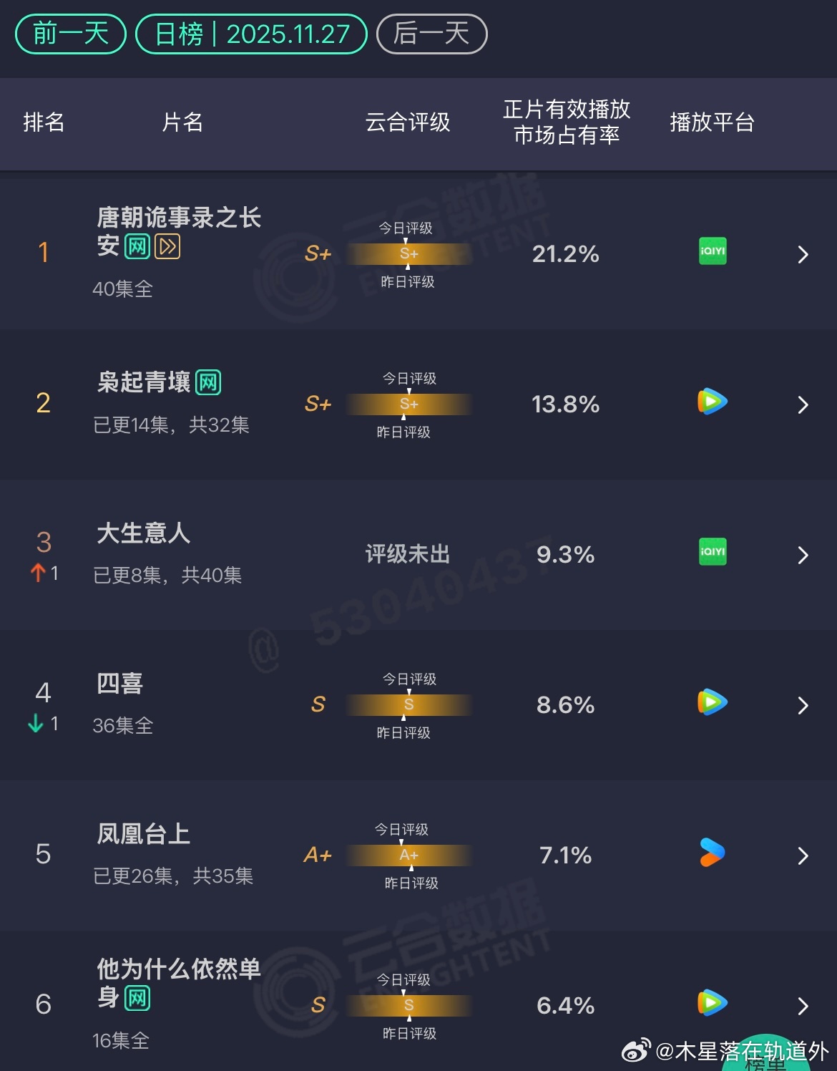Tap the S+ rating bar for 枭起青壤
This screenshot has height=1071, width=837.
tap(409, 404)
